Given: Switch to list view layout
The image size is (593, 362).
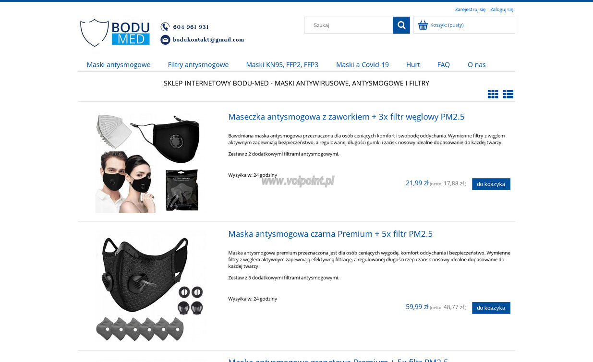Looking at the screenshot, I should [x=508, y=94].
